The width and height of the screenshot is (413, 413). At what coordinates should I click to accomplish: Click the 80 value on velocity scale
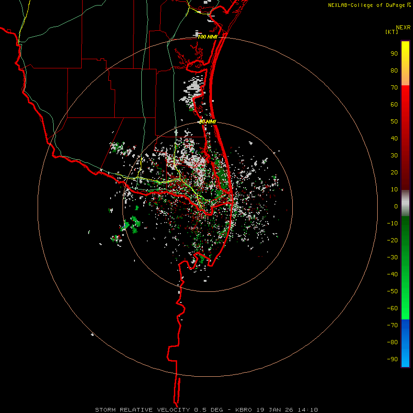click(394, 71)
